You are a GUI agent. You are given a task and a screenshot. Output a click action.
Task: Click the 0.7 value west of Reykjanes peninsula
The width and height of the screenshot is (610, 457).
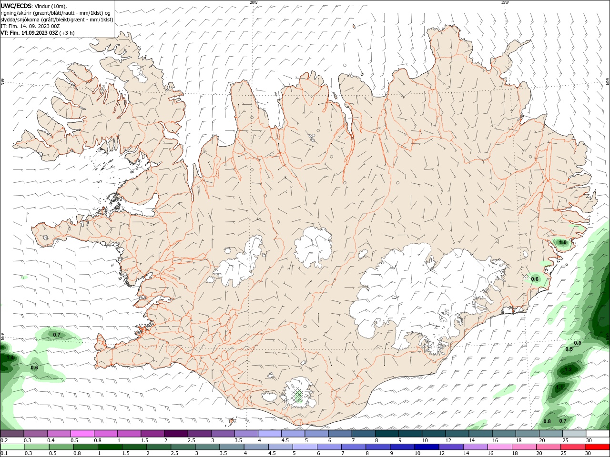[57, 335]
